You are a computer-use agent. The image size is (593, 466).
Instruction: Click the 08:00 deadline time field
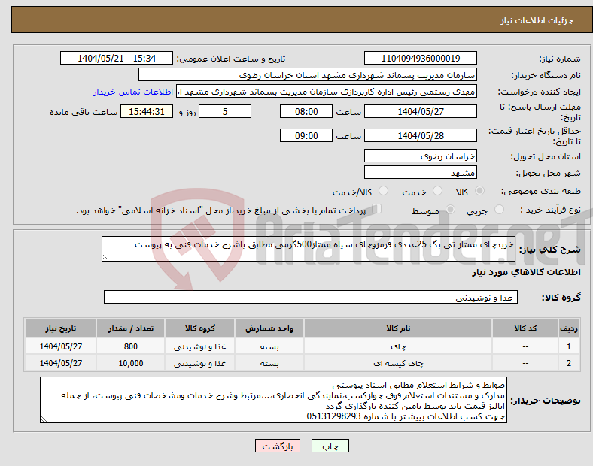click(306, 111)
